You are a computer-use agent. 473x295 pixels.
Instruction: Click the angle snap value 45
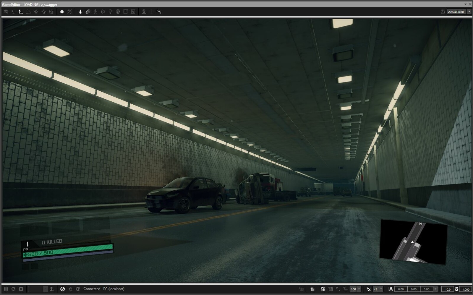[x=375, y=289]
